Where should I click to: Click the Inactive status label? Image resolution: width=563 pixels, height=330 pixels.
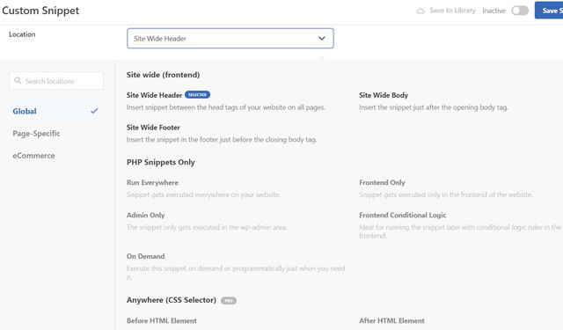494,11
